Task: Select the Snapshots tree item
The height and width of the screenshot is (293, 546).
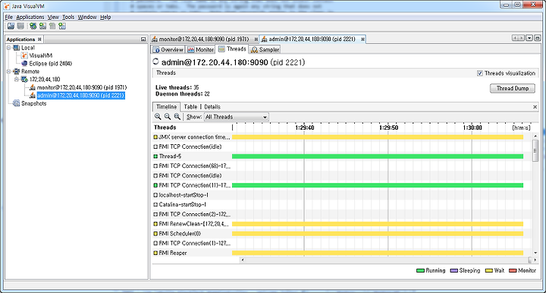Action: (34, 103)
